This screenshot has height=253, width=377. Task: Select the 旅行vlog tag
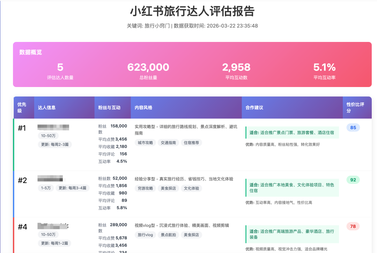point(145,235)
